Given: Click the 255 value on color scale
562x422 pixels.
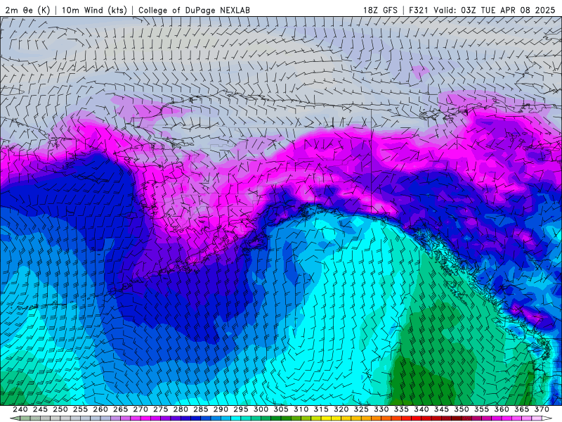Looking at the screenshot, I should (x=80, y=409).
